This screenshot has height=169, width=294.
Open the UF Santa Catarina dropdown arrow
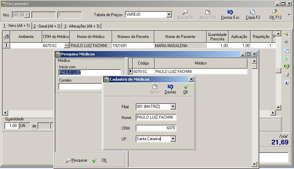point(173,139)
